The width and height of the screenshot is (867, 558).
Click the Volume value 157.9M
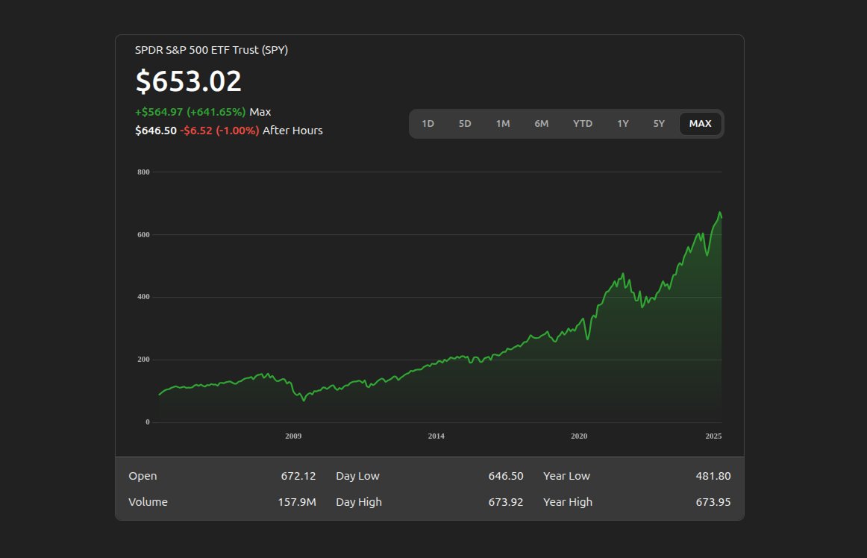pos(297,501)
